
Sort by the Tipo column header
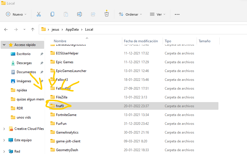[x=168, y=41]
